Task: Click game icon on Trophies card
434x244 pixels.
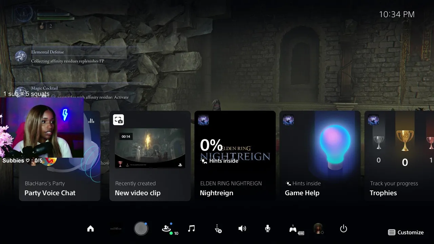Action: click(x=373, y=120)
